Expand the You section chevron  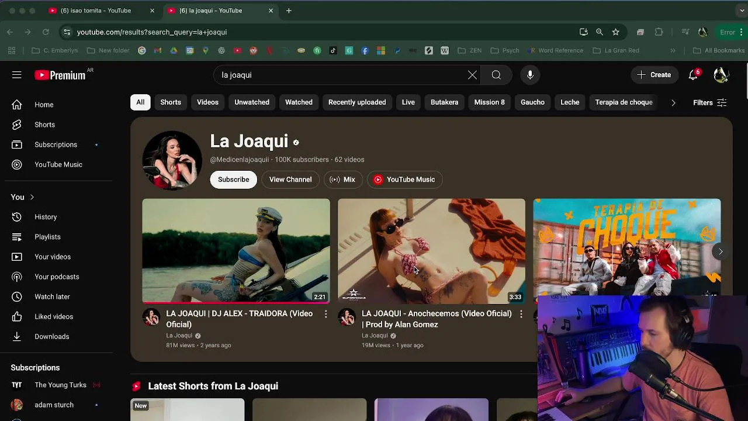point(32,197)
